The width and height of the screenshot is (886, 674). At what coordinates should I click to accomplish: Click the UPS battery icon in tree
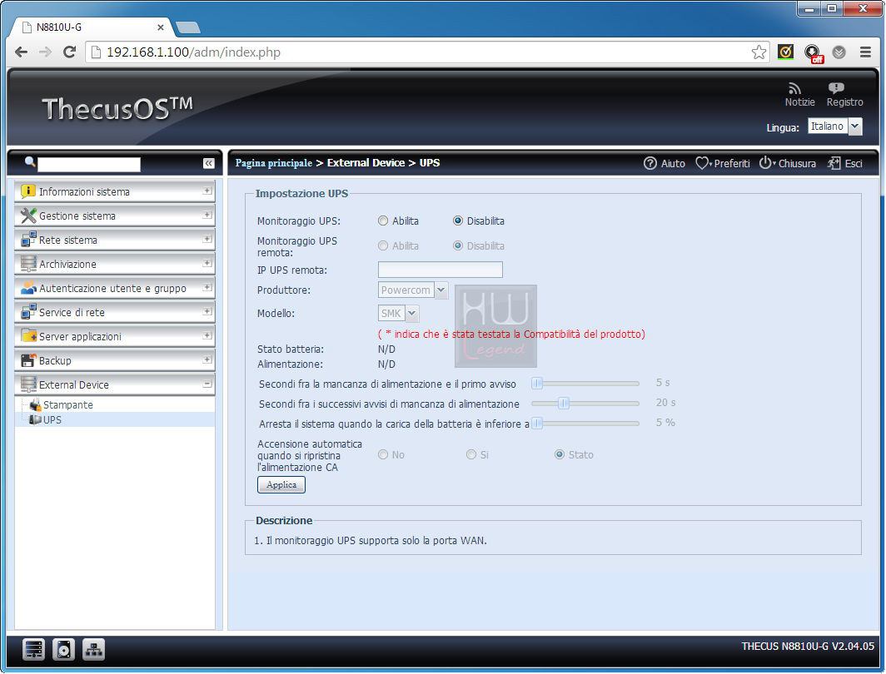35,420
